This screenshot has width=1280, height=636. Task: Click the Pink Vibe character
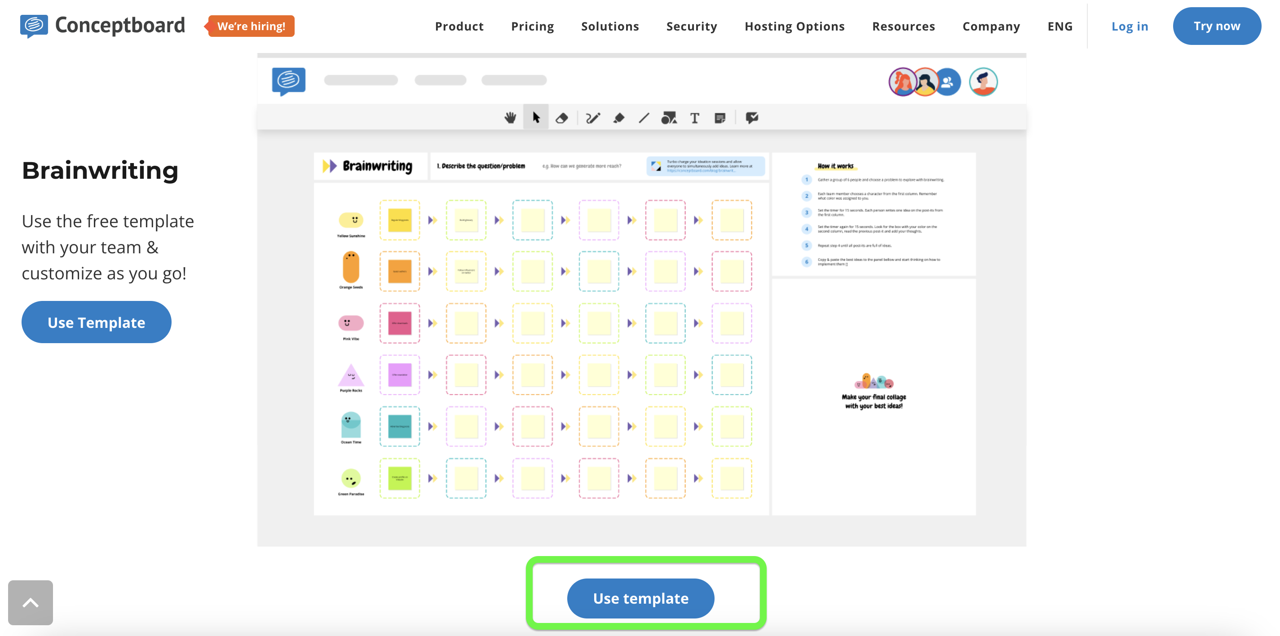tap(351, 323)
